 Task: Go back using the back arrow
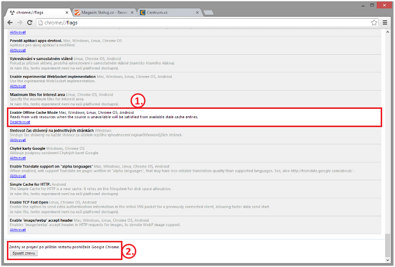(10, 23)
